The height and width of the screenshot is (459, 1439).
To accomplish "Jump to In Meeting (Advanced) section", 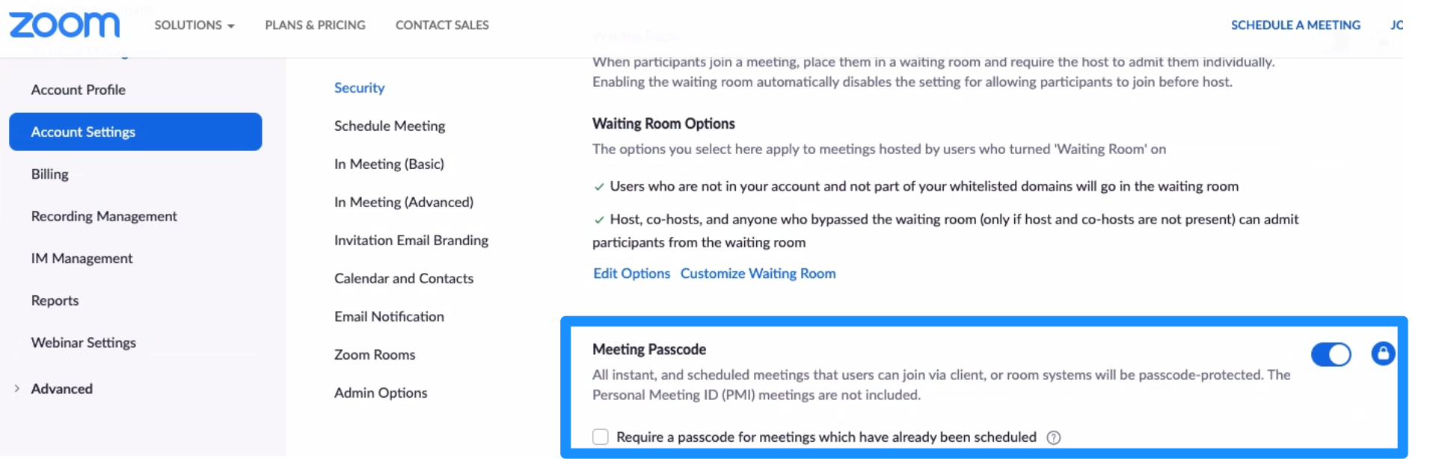I will click(404, 202).
